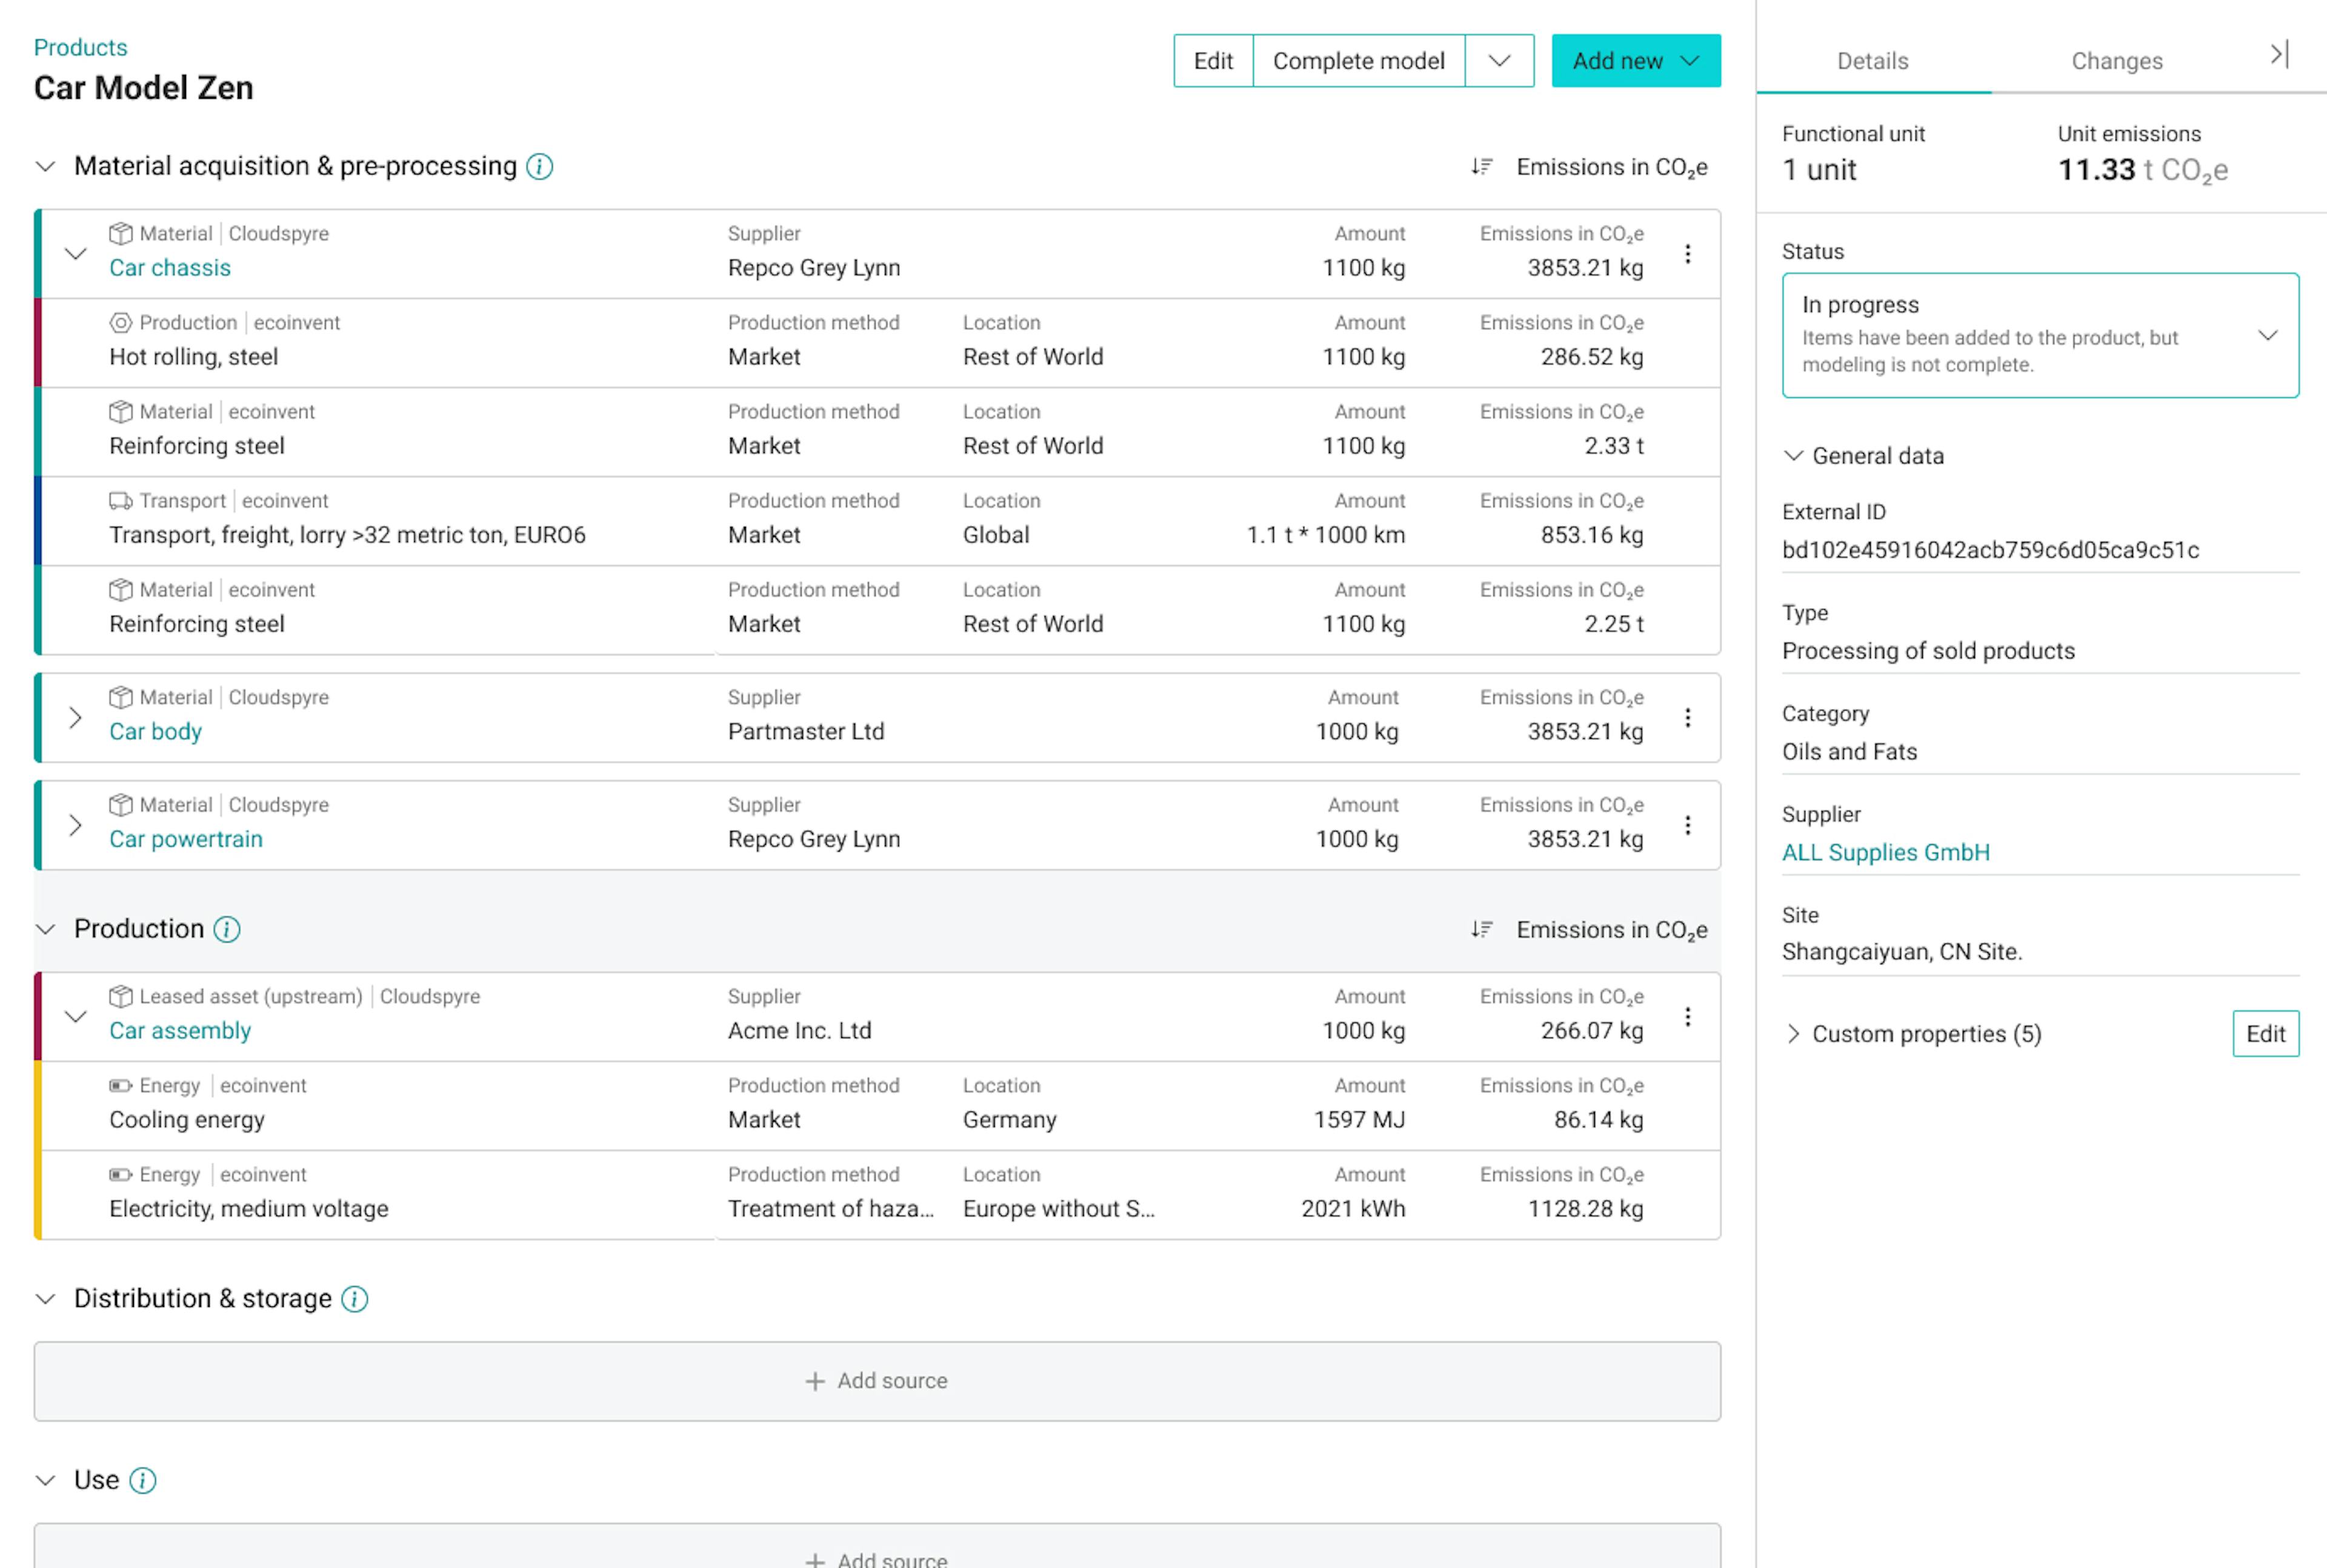Click info icon next to Production heading

coord(227,929)
